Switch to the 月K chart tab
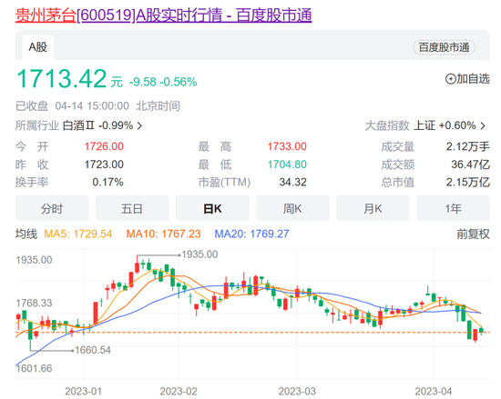The image size is (501, 399). point(373,208)
